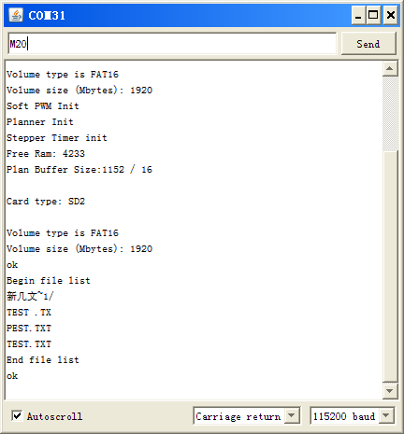The image size is (404, 434).
Task: Select the 'TEST .TX' file entry
Action: click(x=29, y=313)
